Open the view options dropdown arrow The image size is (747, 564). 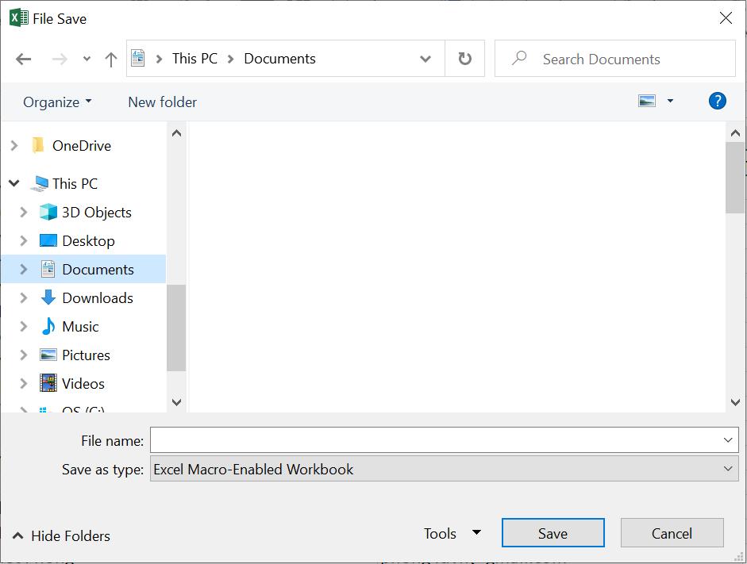(x=670, y=101)
